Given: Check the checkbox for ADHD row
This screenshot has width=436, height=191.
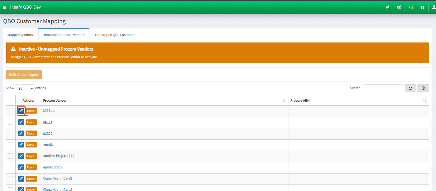Looking at the screenshot, I should 11,122.
